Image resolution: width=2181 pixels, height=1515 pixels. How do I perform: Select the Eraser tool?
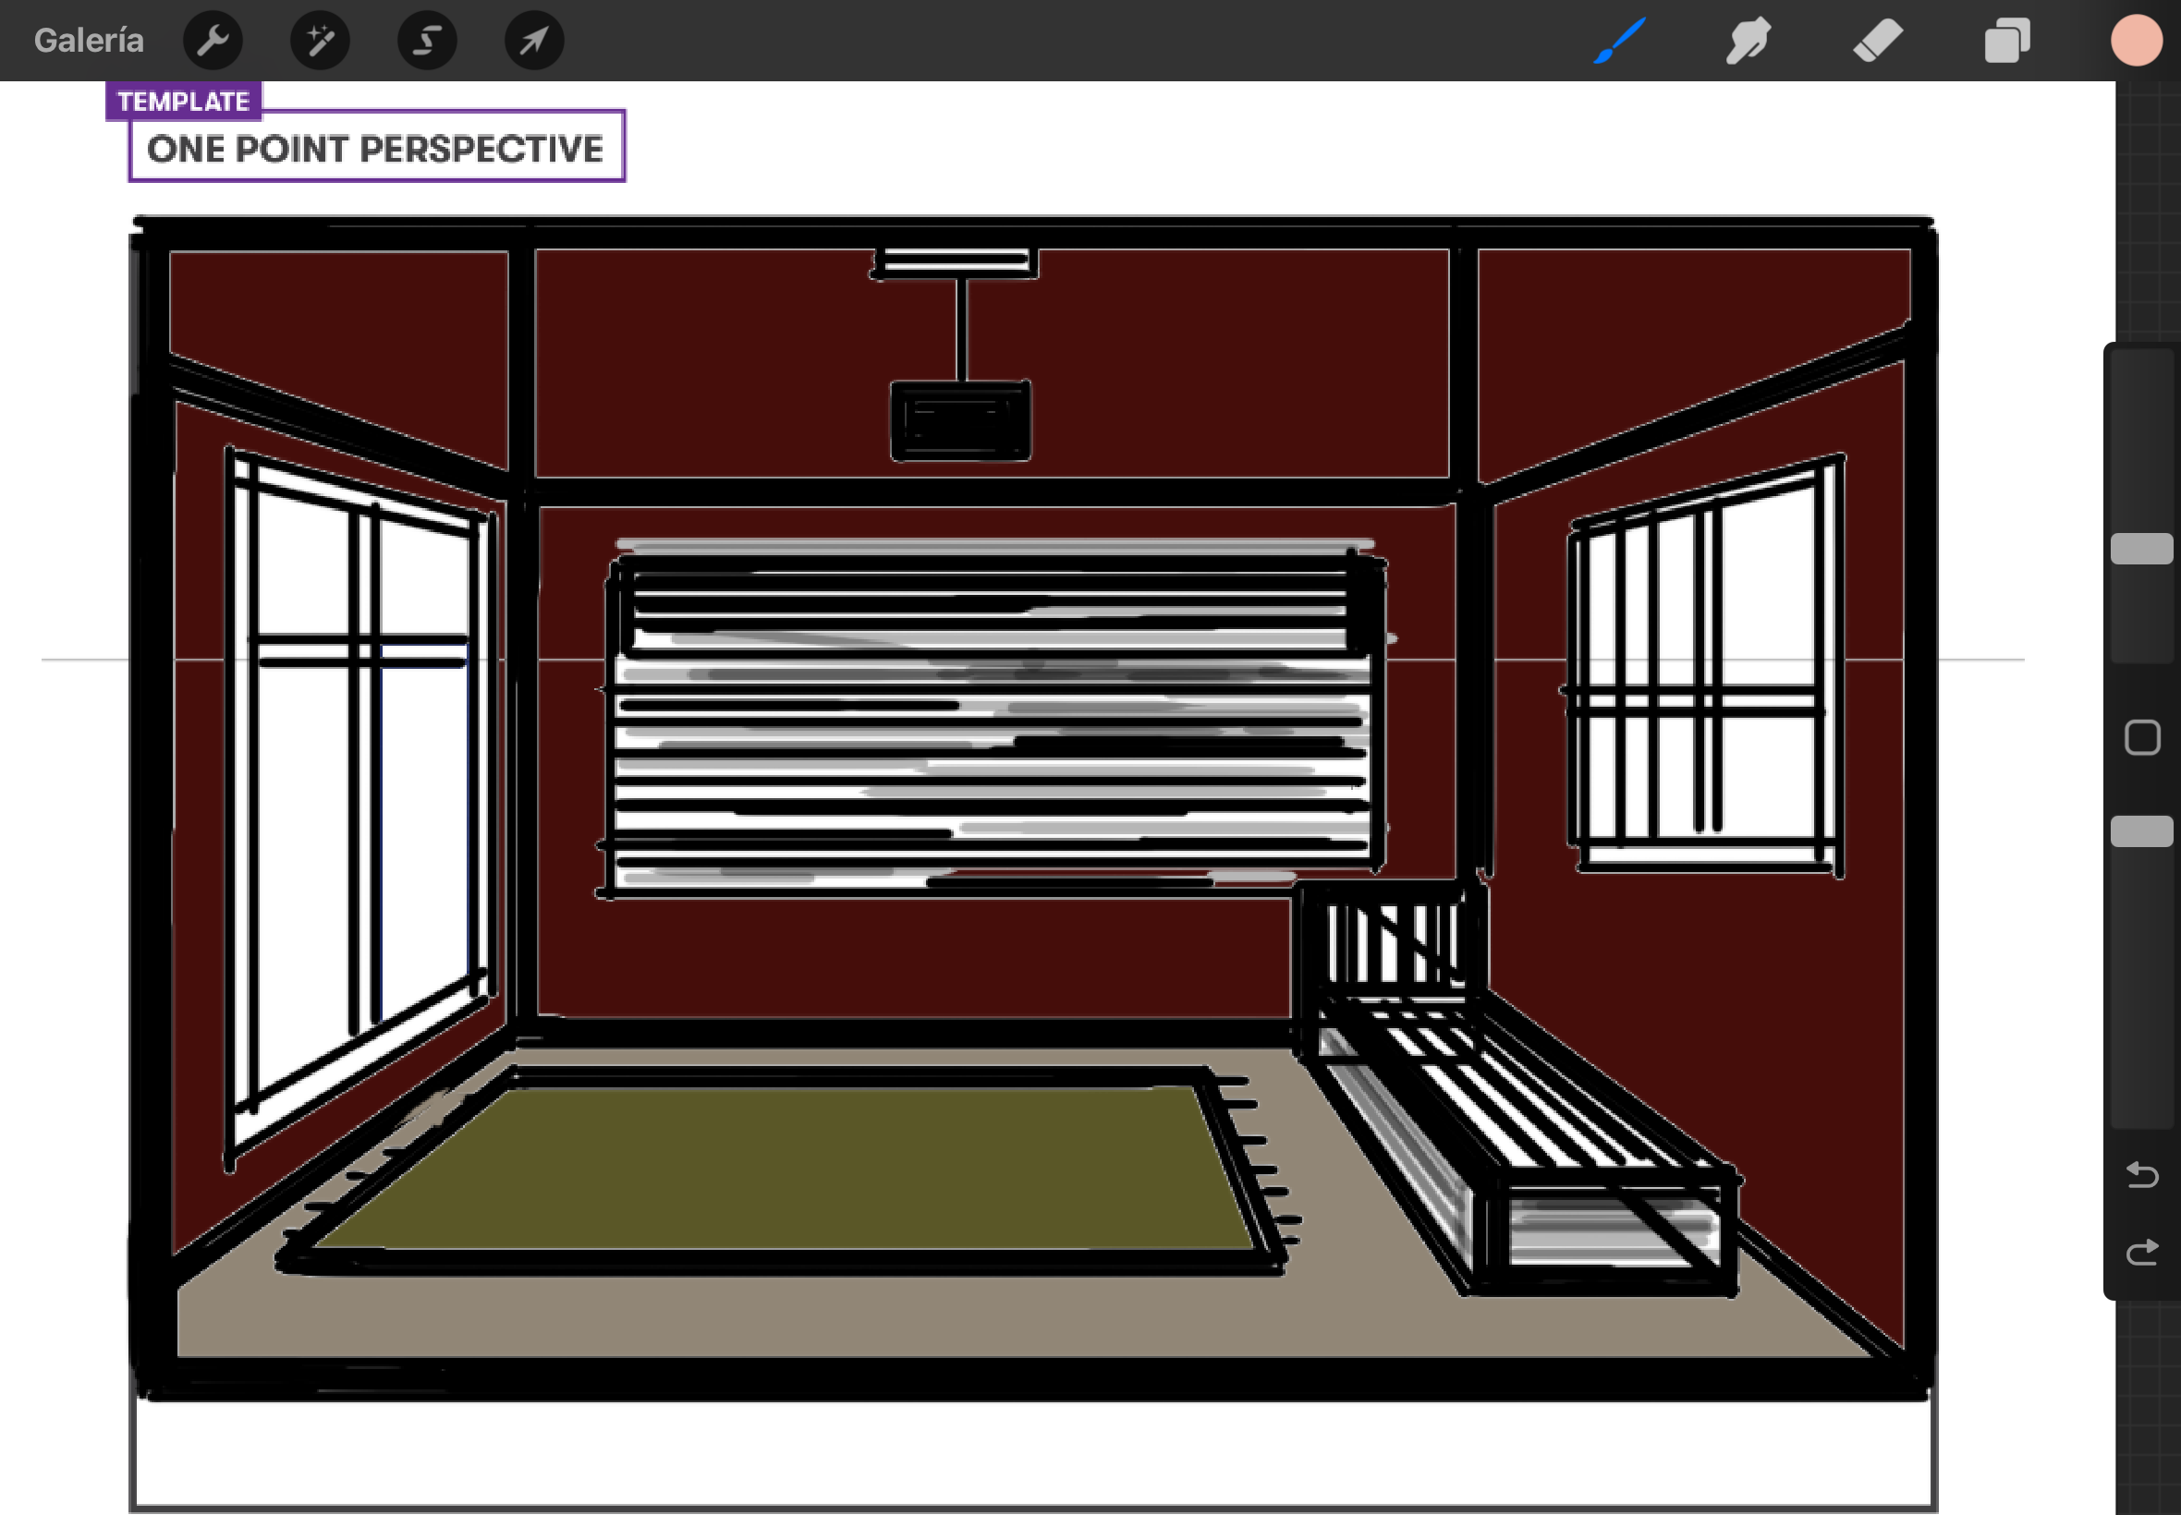pos(1877,41)
